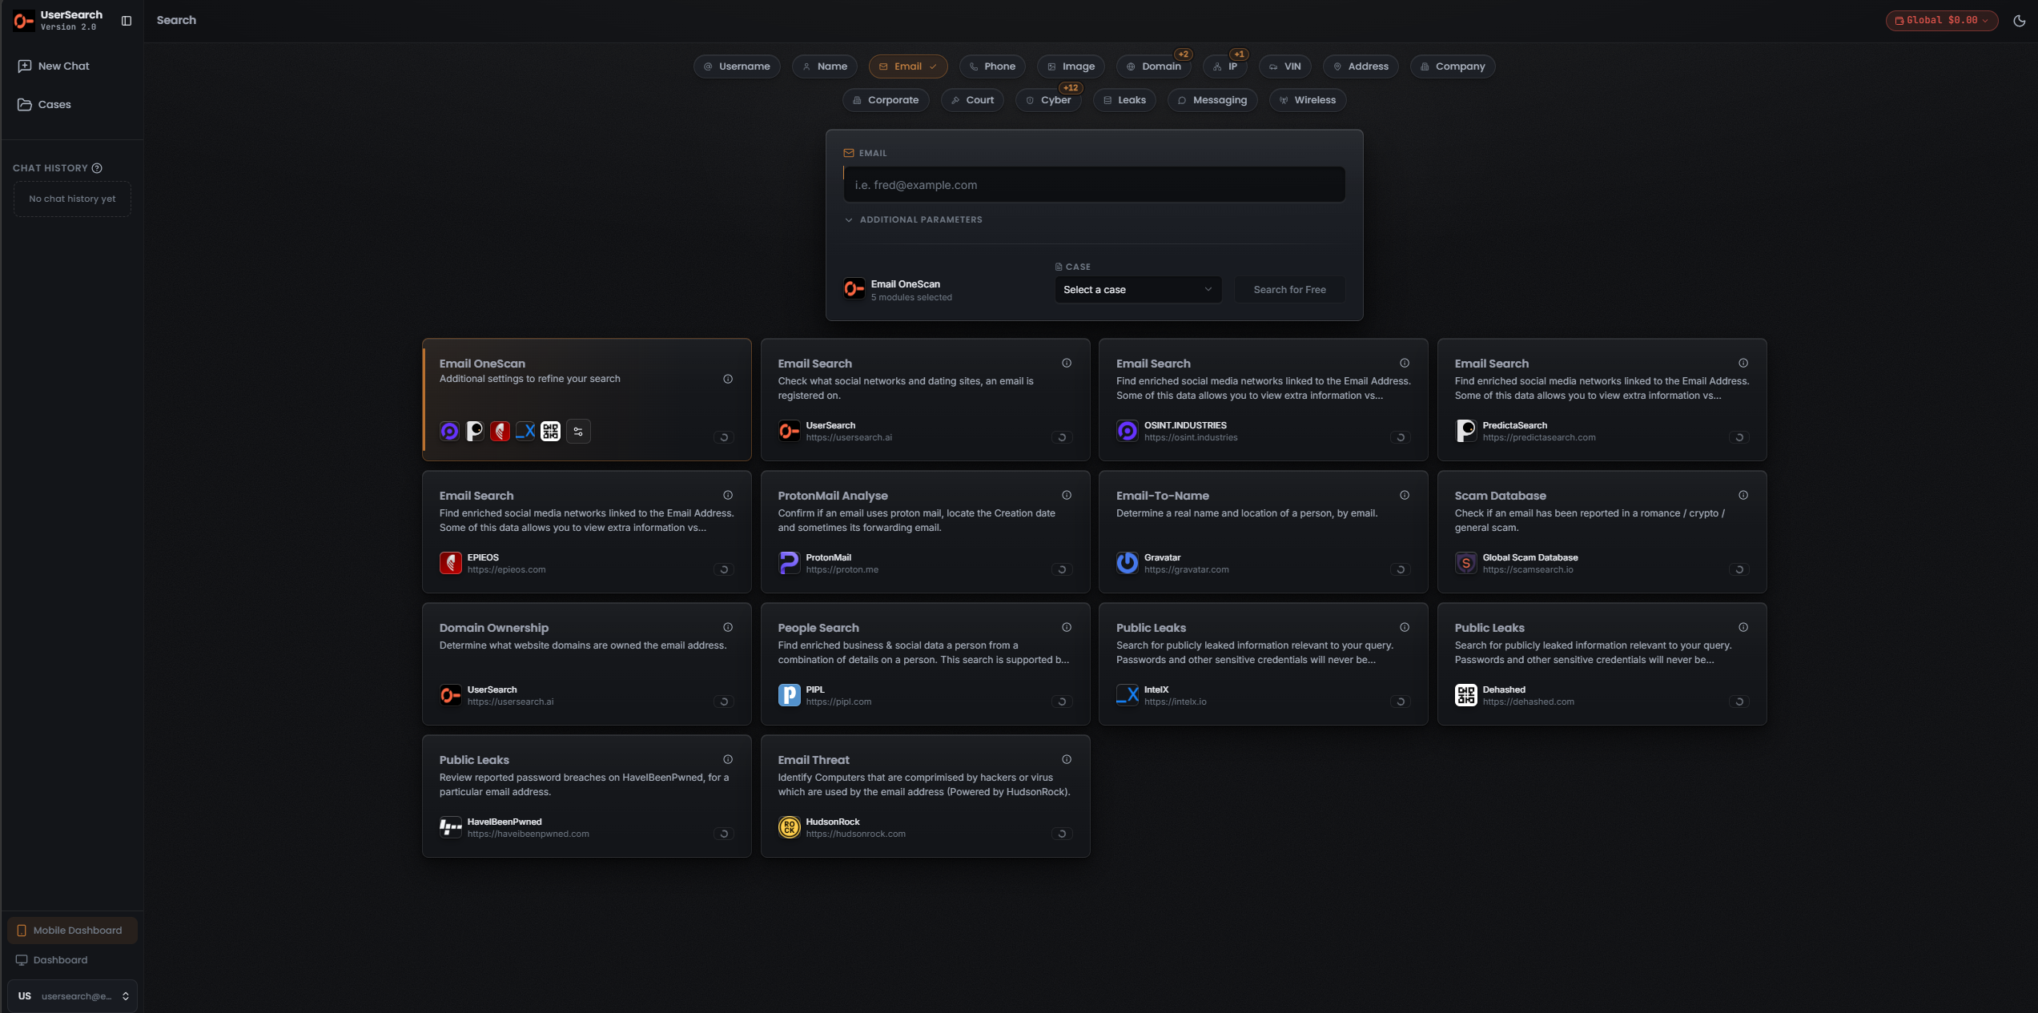Open the https://dehashed.com link

point(1528,702)
